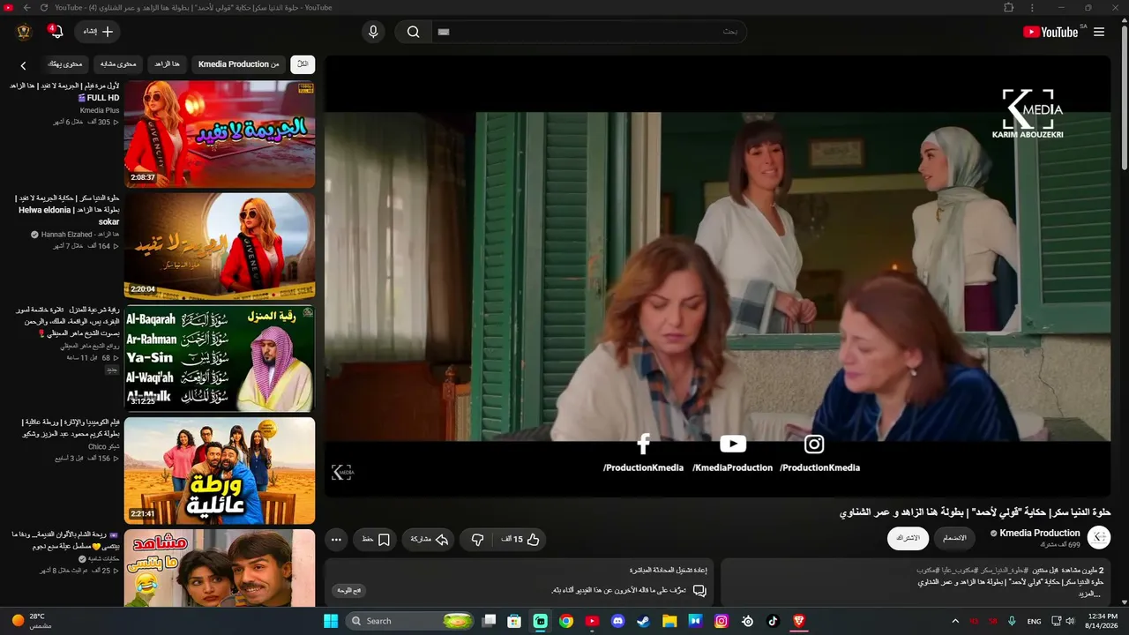Click the magnifying glass search button
1129x635 pixels.
(x=414, y=32)
